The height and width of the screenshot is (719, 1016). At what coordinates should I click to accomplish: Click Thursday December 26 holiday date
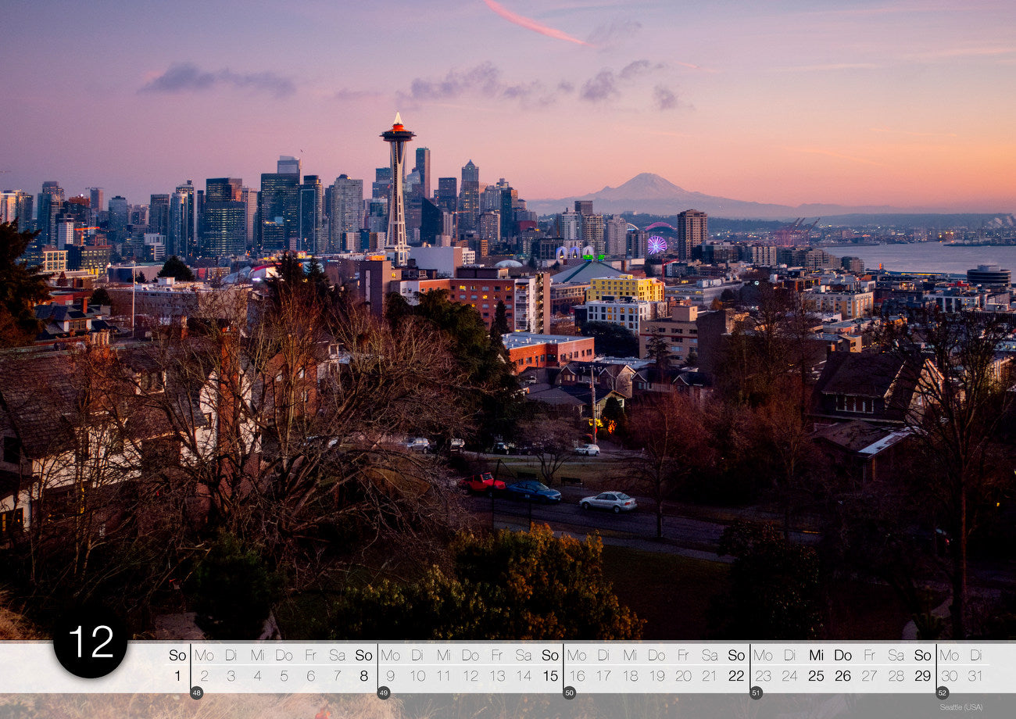[x=842, y=675]
